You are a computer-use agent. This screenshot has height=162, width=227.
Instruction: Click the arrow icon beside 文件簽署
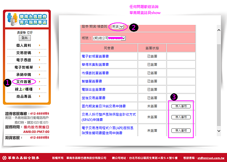[x=39, y=82]
